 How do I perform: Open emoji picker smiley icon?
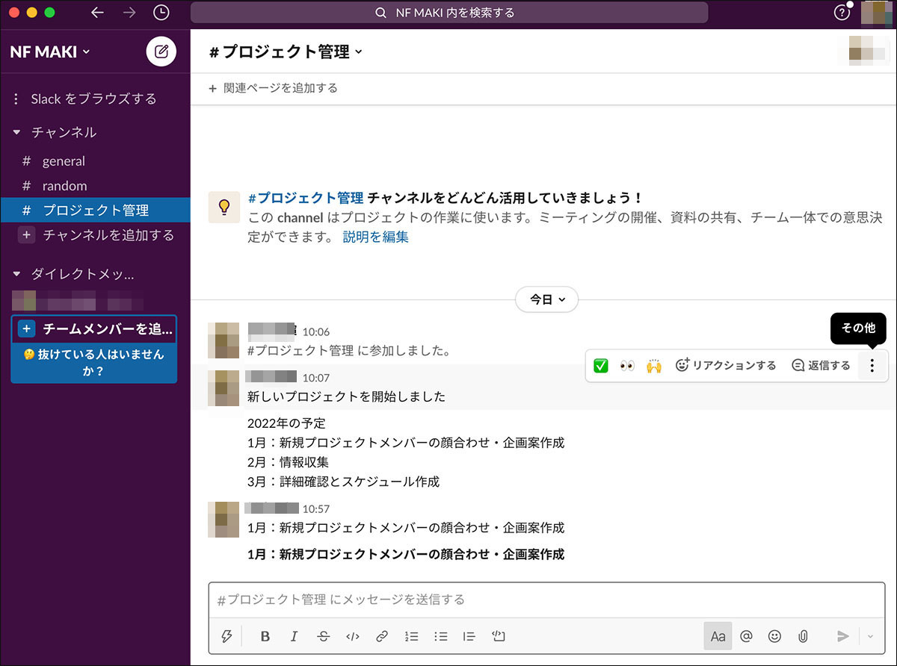tap(774, 636)
